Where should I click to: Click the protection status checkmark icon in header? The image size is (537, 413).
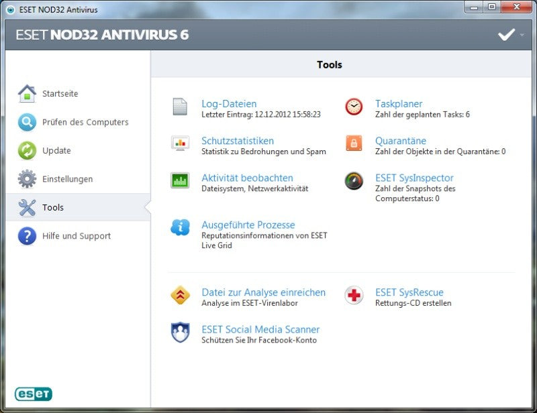pos(506,35)
